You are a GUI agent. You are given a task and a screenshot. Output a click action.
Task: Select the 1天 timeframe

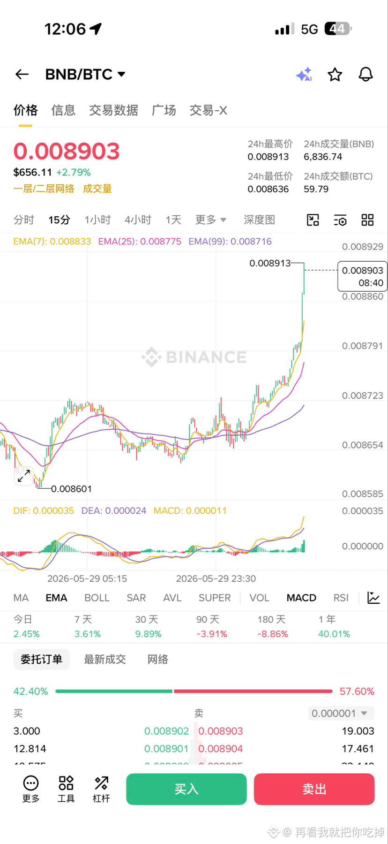pyautogui.click(x=173, y=220)
